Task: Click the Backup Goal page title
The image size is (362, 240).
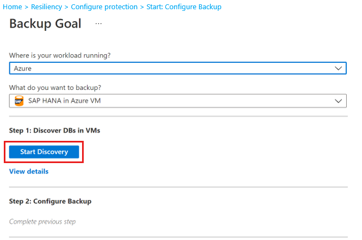Action: (x=45, y=24)
